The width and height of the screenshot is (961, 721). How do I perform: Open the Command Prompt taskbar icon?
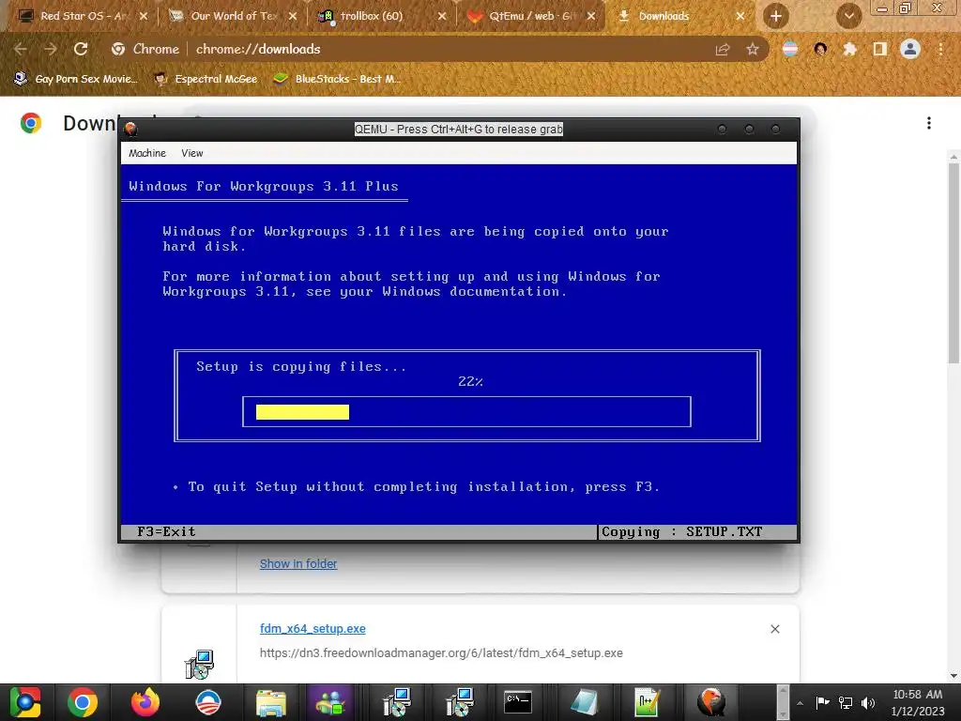518,702
